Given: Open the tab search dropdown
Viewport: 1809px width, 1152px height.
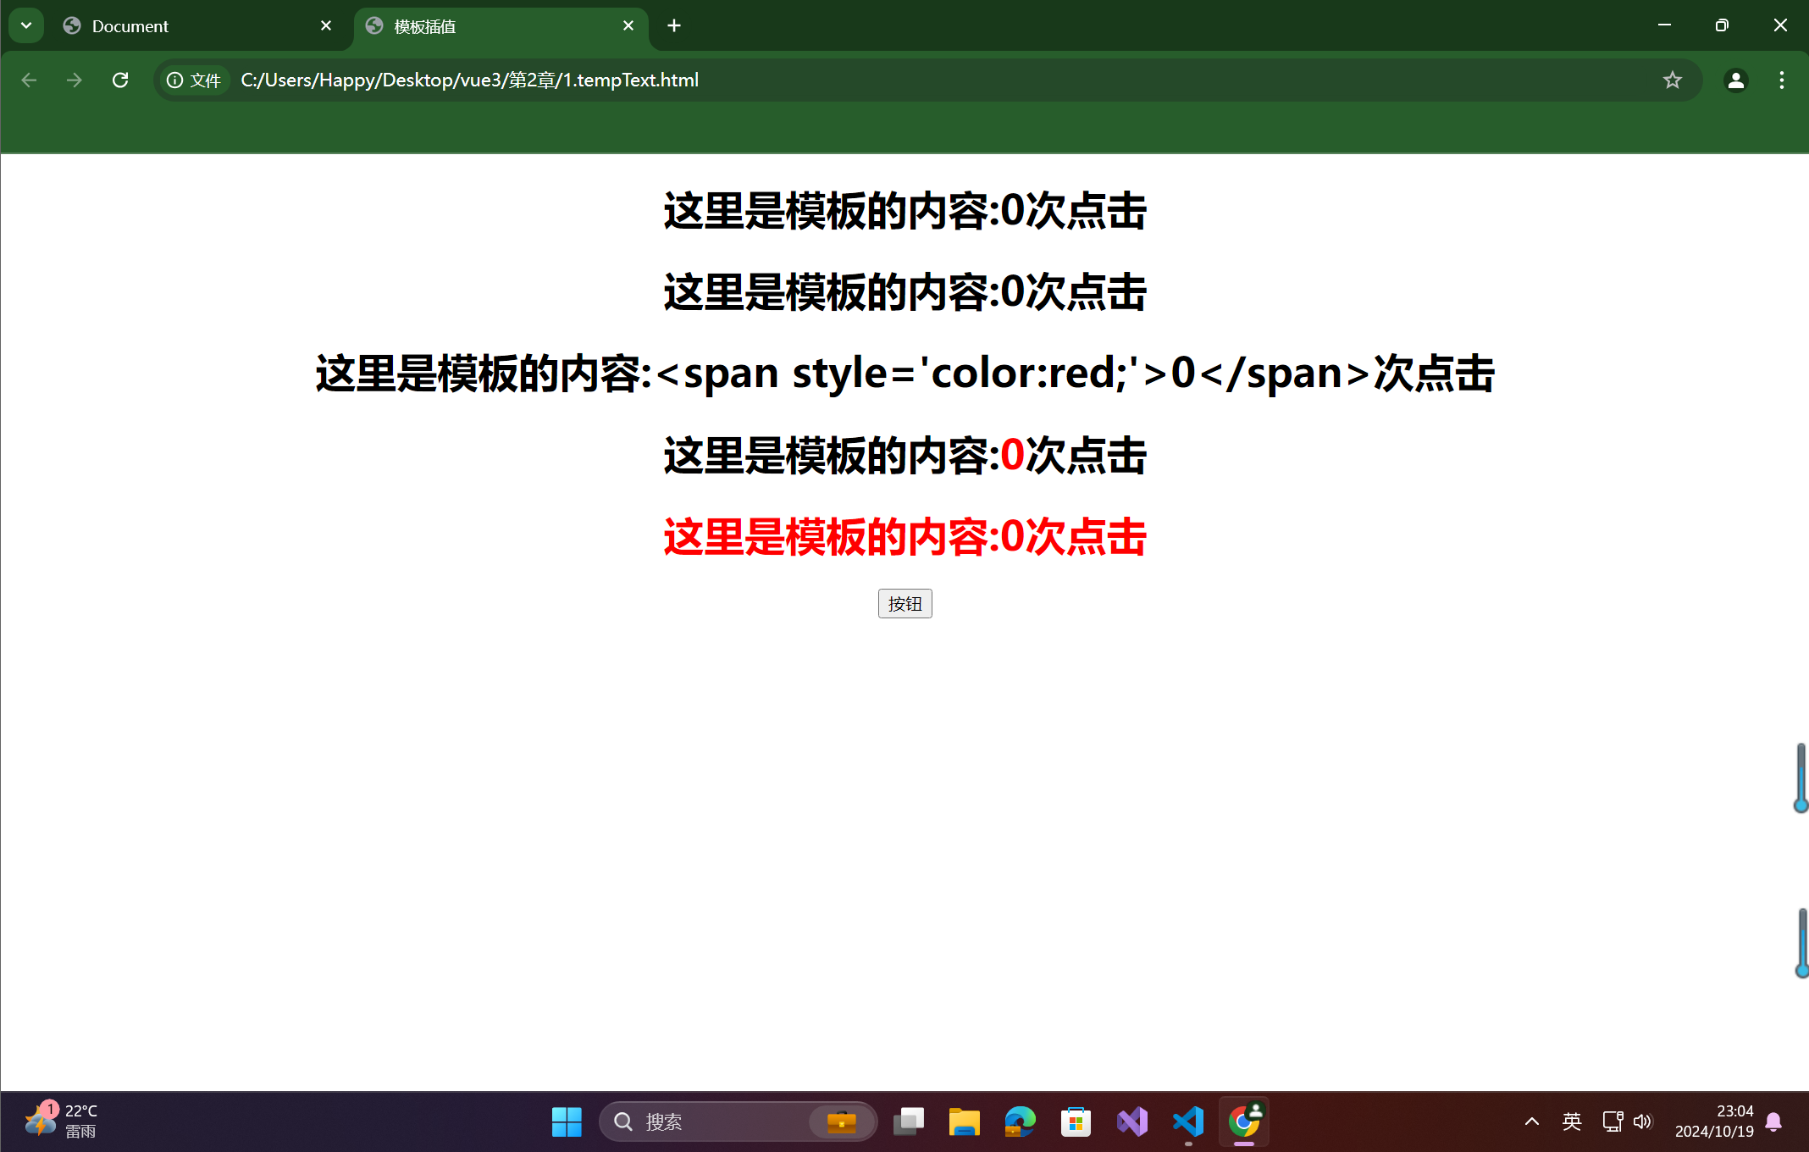Looking at the screenshot, I should pyautogui.click(x=25, y=25).
